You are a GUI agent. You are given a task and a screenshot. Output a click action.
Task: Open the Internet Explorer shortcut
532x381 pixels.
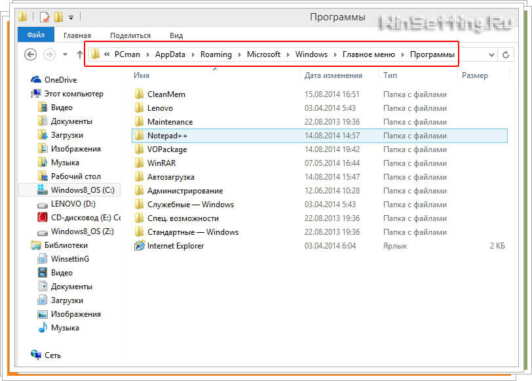(x=175, y=246)
